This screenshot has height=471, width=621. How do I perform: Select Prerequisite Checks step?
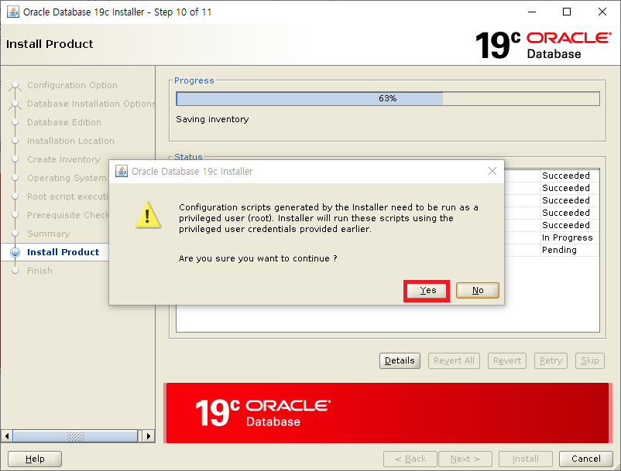point(67,215)
